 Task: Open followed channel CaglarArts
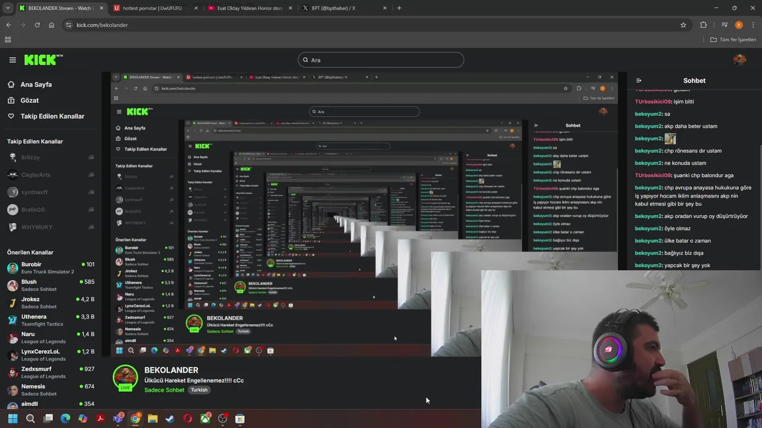51,175
